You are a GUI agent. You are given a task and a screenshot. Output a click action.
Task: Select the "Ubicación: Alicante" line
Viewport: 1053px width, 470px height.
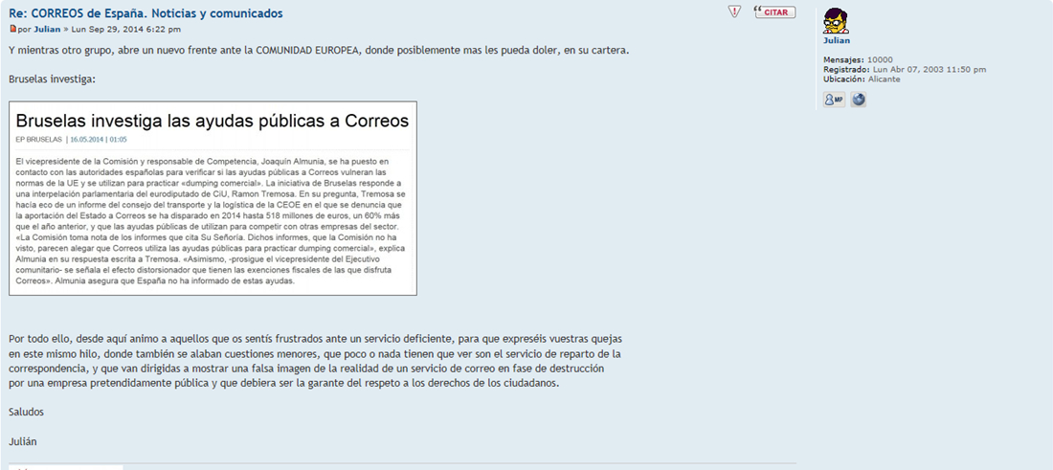pos(862,79)
